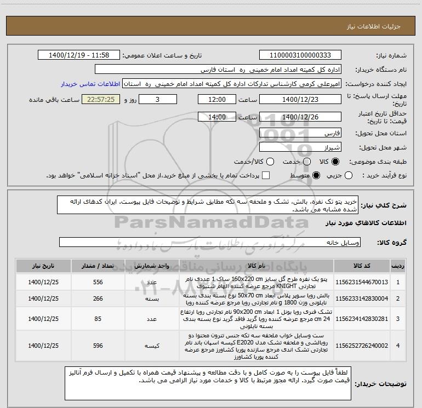This screenshot has width=422, height=408.
Task: Click the need date 1400/12/25 in row 1
Action: click(43, 282)
